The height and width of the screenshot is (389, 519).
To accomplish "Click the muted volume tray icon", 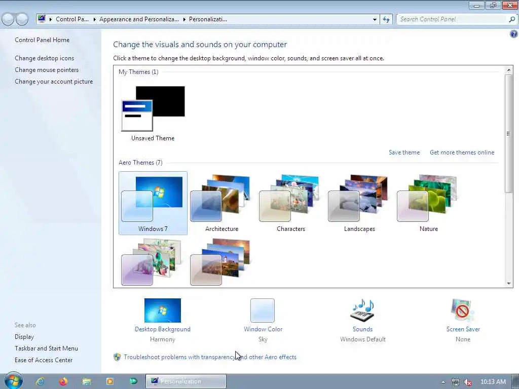I will (468, 382).
